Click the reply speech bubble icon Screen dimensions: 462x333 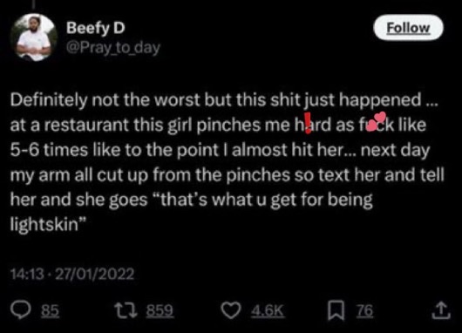click(x=21, y=310)
